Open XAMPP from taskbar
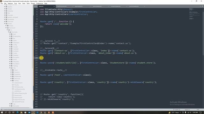The width and height of the screenshot is (204, 114). [53, 112]
